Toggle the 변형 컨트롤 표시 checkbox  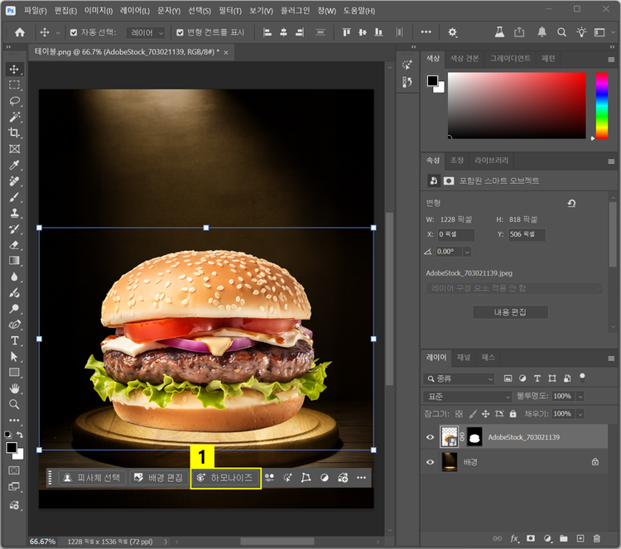[x=180, y=32]
